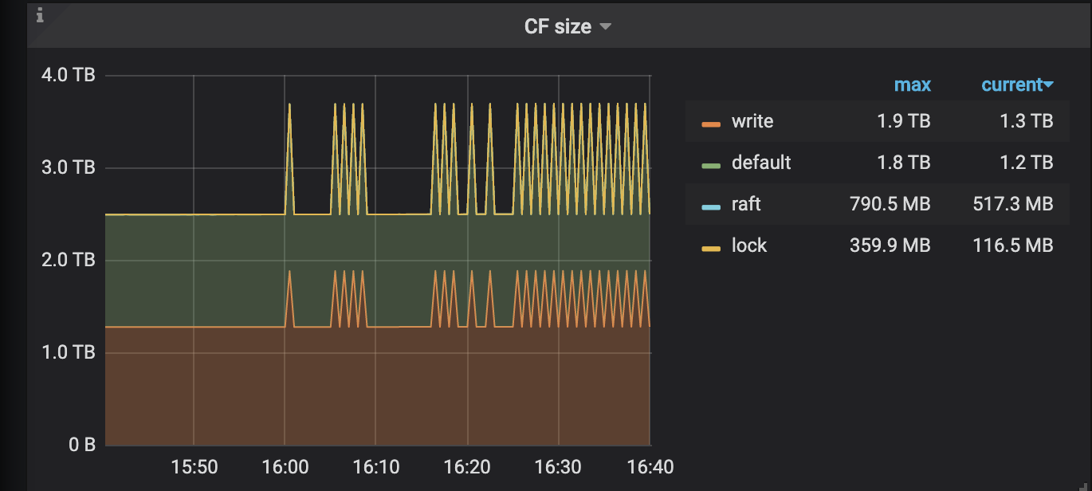
Task: Click the sort arrow next to current
Action: pyautogui.click(x=1048, y=84)
